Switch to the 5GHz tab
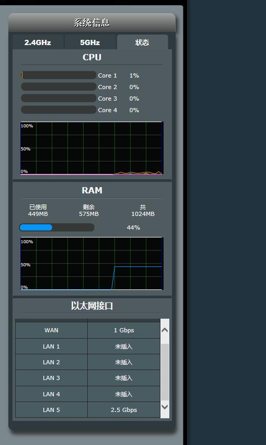Viewport: 266px width, 445px height. [90, 42]
